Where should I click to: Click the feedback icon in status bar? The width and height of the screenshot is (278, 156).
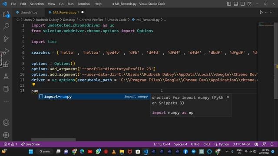[264, 144]
